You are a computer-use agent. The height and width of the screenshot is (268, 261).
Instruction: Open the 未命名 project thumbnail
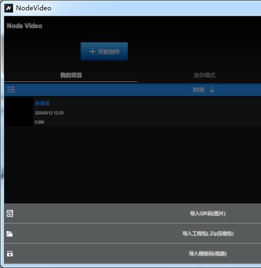click(18, 112)
